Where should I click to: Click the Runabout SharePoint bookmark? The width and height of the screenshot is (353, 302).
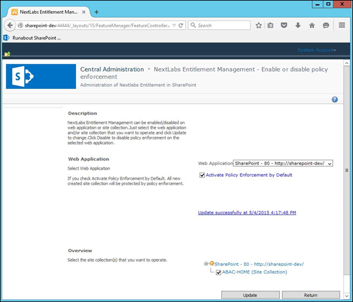pos(32,38)
